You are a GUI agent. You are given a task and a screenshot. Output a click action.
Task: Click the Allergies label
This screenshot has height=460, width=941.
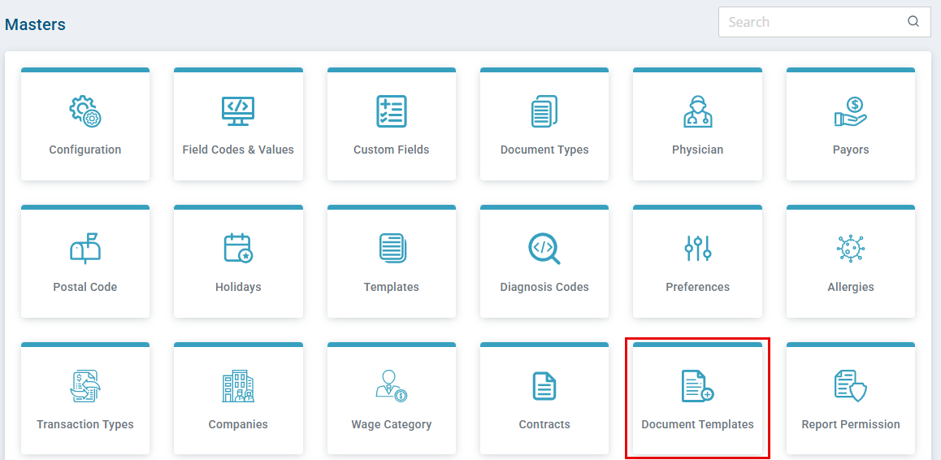pos(850,287)
